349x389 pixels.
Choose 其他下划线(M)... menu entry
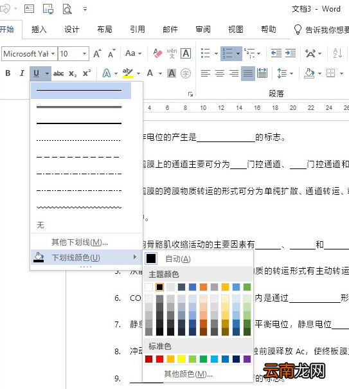pyautogui.click(x=86, y=242)
